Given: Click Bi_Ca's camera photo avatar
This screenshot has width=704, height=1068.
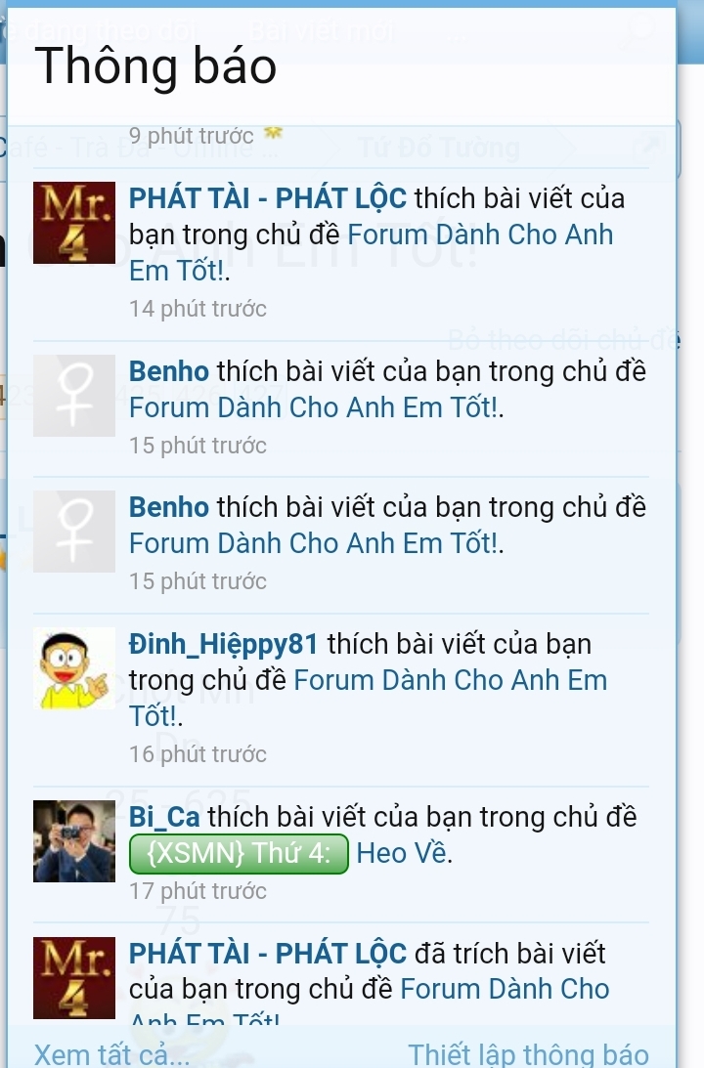Looking at the screenshot, I should 74,841.
